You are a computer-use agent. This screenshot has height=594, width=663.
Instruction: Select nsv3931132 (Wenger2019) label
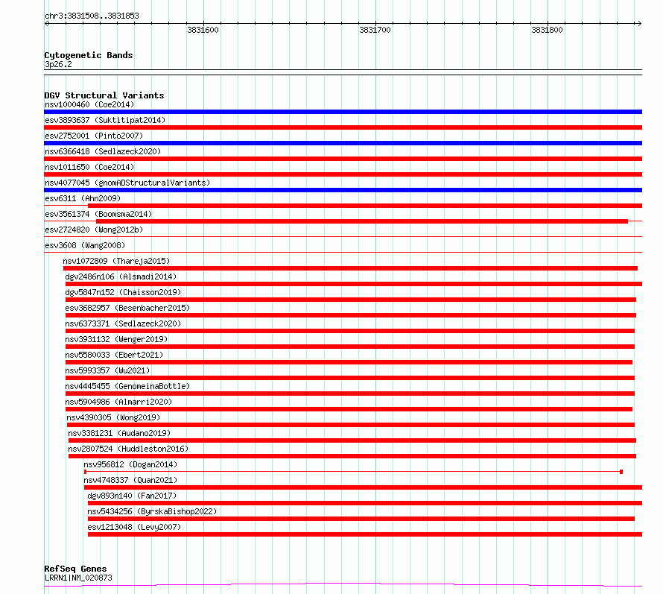pyautogui.click(x=116, y=339)
